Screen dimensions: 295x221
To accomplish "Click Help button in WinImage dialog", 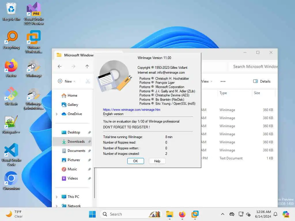I will point(157,161).
